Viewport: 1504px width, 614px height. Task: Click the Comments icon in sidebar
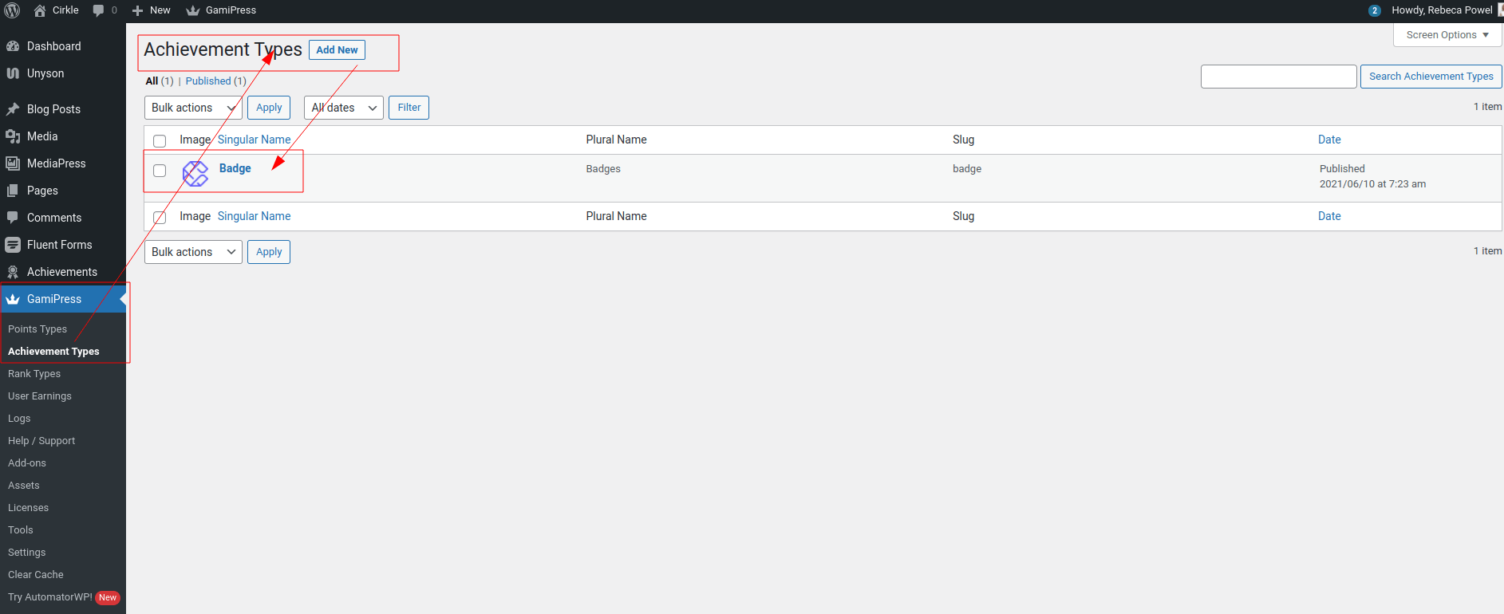13,218
